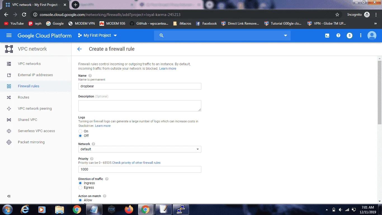Screen dimensions: 382x215
Task: Open Windows Explorer folder in taskbar
Action: tap(60, 209)
